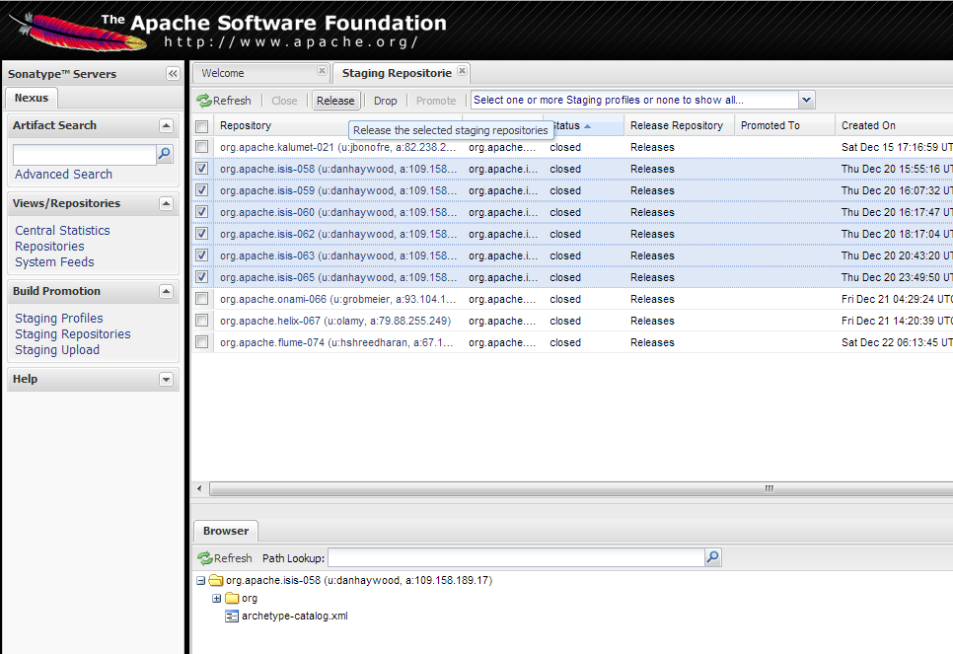Check the org.apache.kalumet-021 repository checkbox
Screen dimensions: 953x654
click(x=202, y=147)
